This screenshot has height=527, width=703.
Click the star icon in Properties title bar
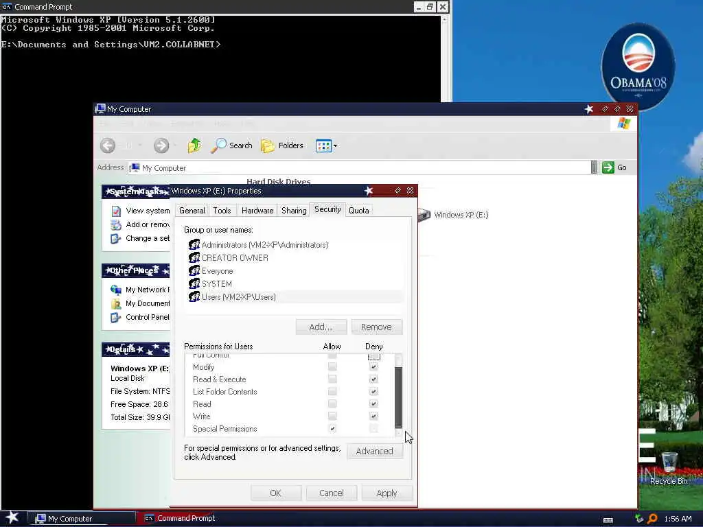[x=369, y=191]
